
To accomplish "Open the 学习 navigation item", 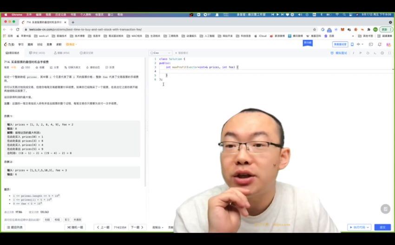I will 21,45.
